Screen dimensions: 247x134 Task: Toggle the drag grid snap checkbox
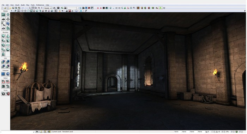pyautogui.click(x=212, y=132)
